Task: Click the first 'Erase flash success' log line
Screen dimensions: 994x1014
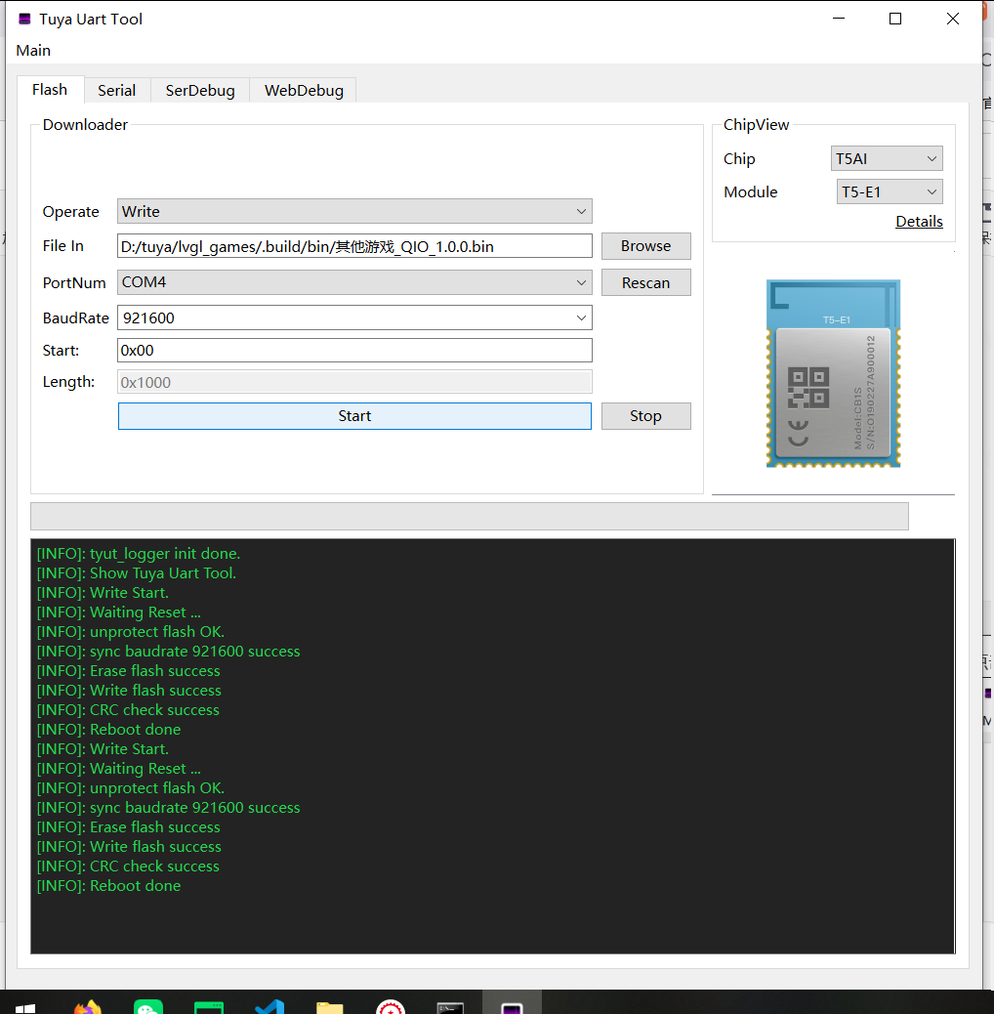Action: coord(129,671)
